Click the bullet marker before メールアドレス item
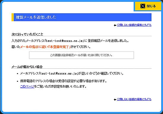The width and height of the screenshot is (163, 114). 17,74
